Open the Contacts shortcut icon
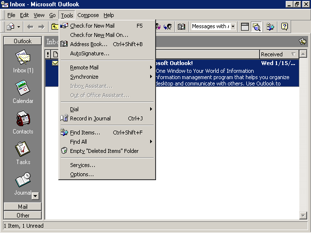Viewport: 311px width, 233px height. pyautogui.click(x=23, y=118)
